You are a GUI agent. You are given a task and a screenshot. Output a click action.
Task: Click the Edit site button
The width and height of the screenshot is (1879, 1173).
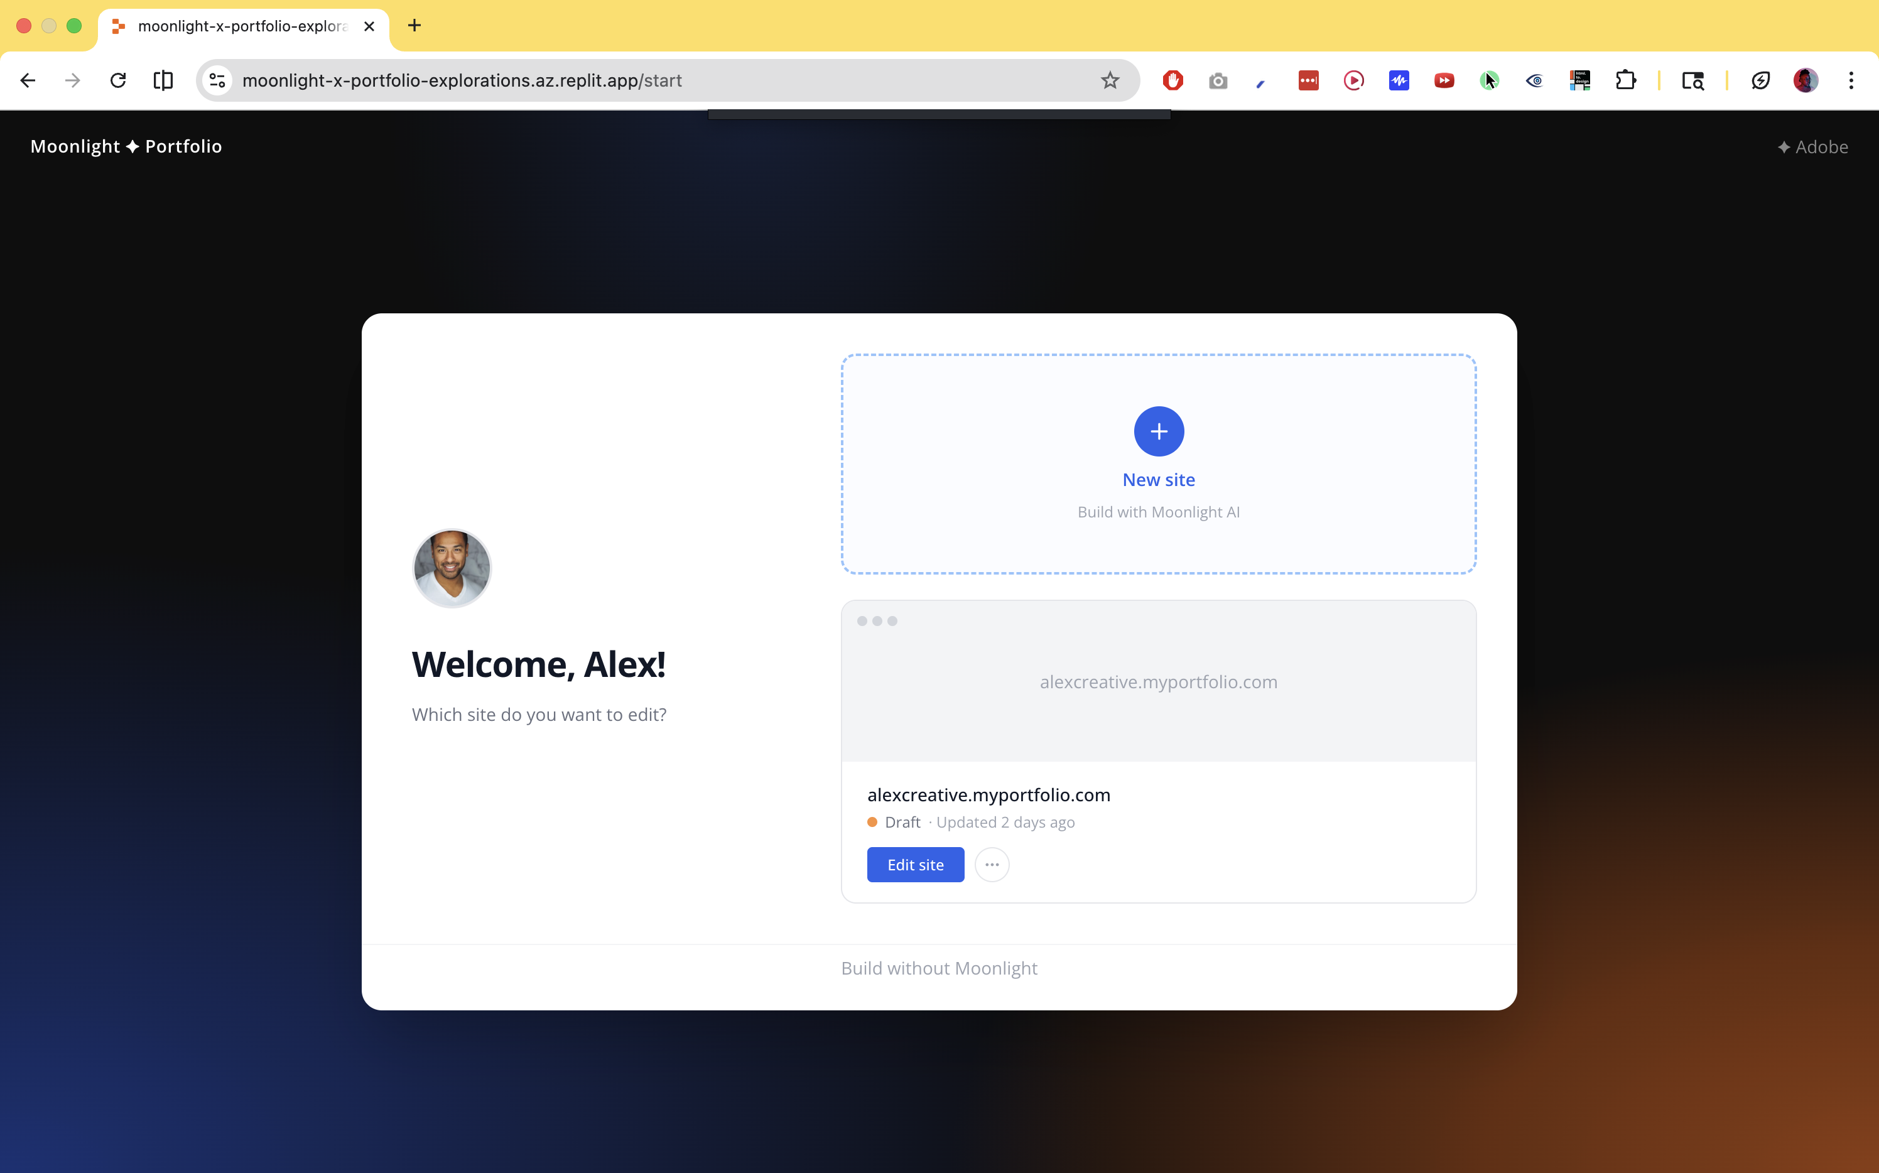coord(916,864)
